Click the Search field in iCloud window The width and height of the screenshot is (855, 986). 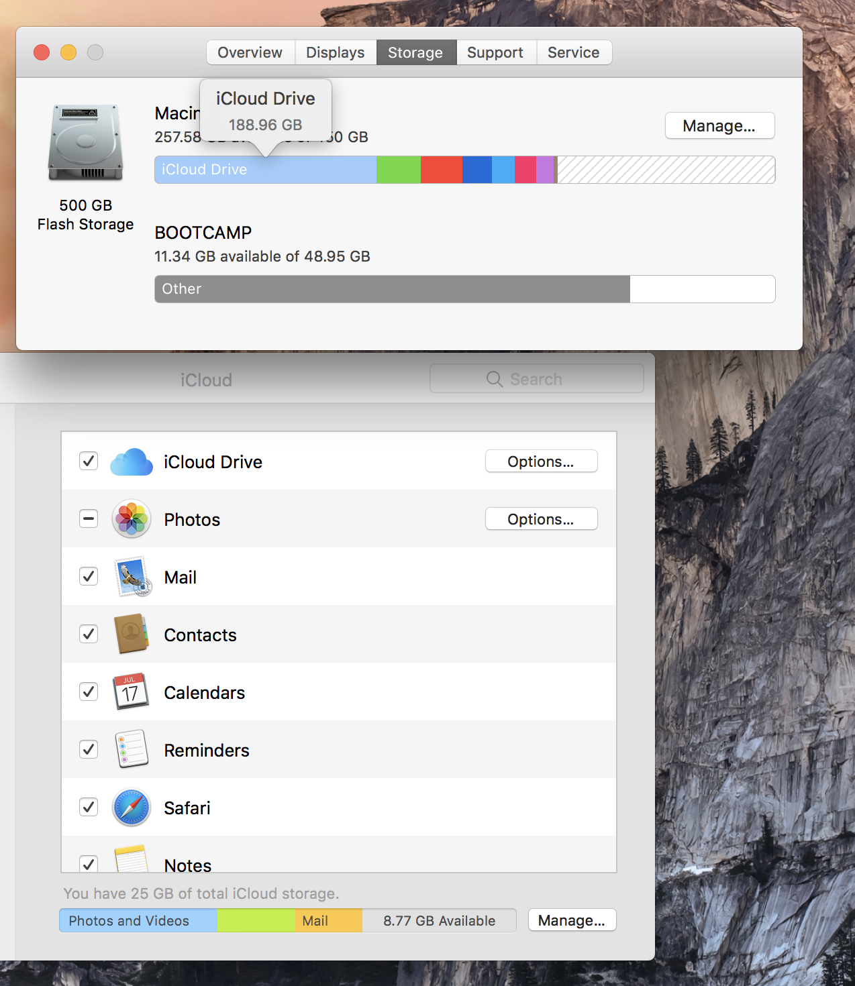pos(537,379)
